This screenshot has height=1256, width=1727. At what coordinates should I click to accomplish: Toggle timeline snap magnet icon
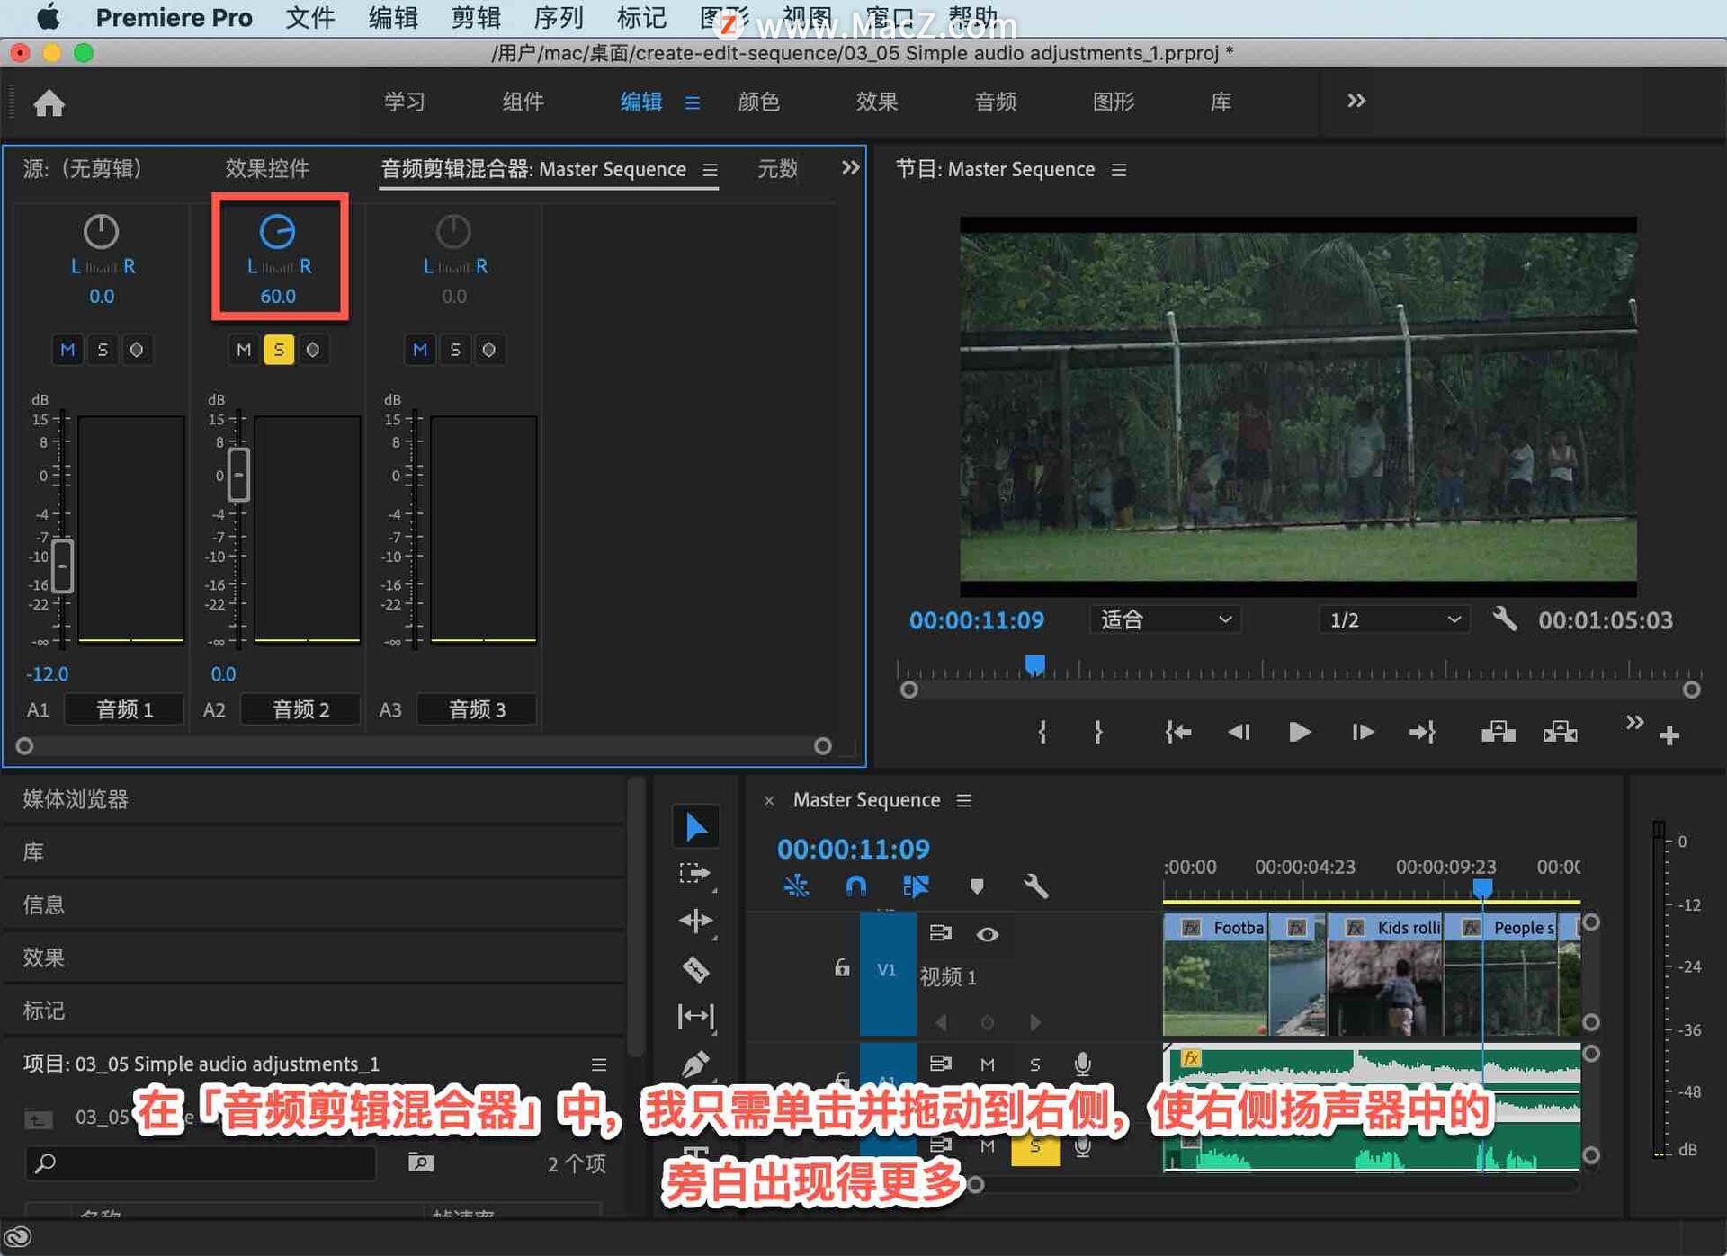[855, 886]
